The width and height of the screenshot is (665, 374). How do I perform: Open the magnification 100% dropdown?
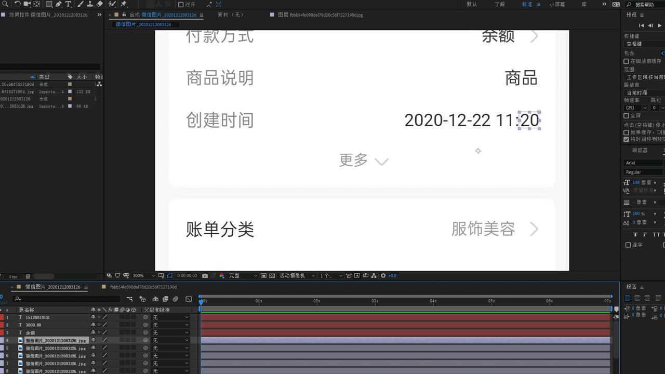coord(144,276)
